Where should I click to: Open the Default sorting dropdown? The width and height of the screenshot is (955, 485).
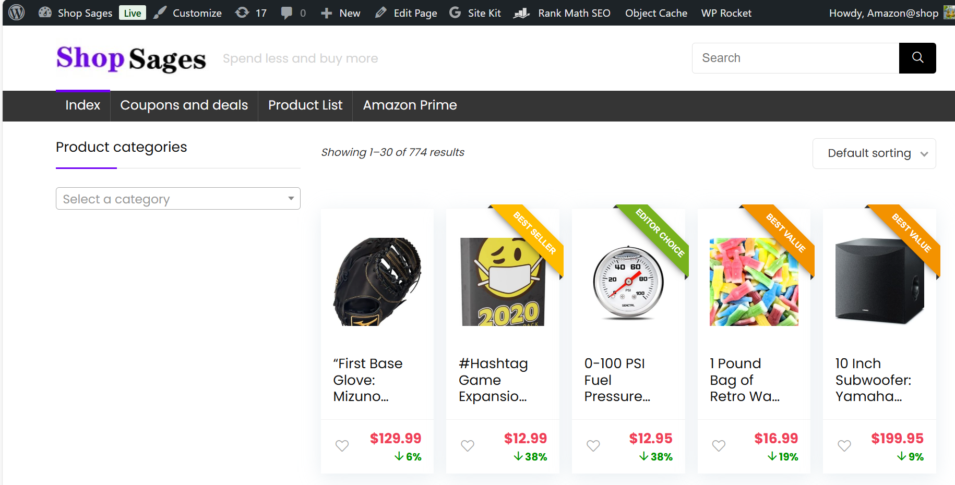tap(874, 153)
